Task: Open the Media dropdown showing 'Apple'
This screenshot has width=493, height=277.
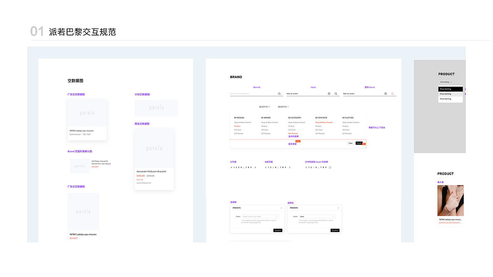Action: (317, 217)
